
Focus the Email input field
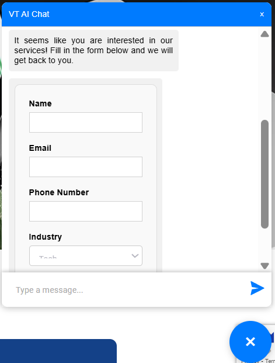tap(86, 167)
